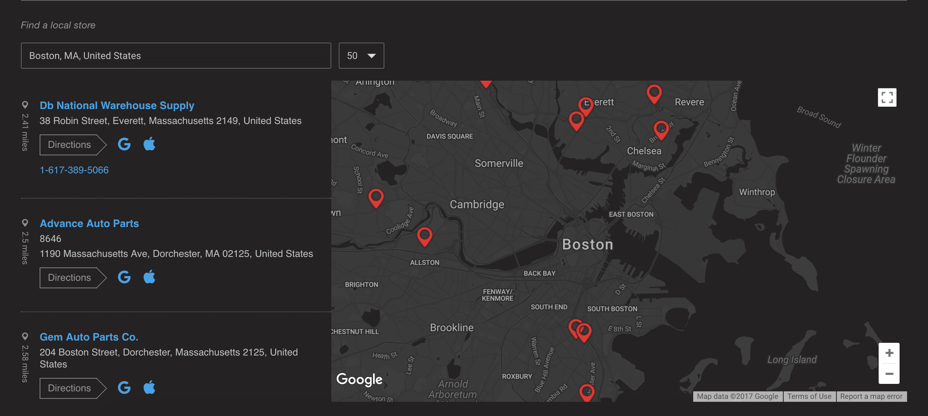
Task: Open Gem Auto Parts Co. store link
Action: [x=89, y=337]
